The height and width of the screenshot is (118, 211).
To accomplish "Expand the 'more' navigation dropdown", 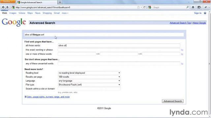I will tap(65, 13).
